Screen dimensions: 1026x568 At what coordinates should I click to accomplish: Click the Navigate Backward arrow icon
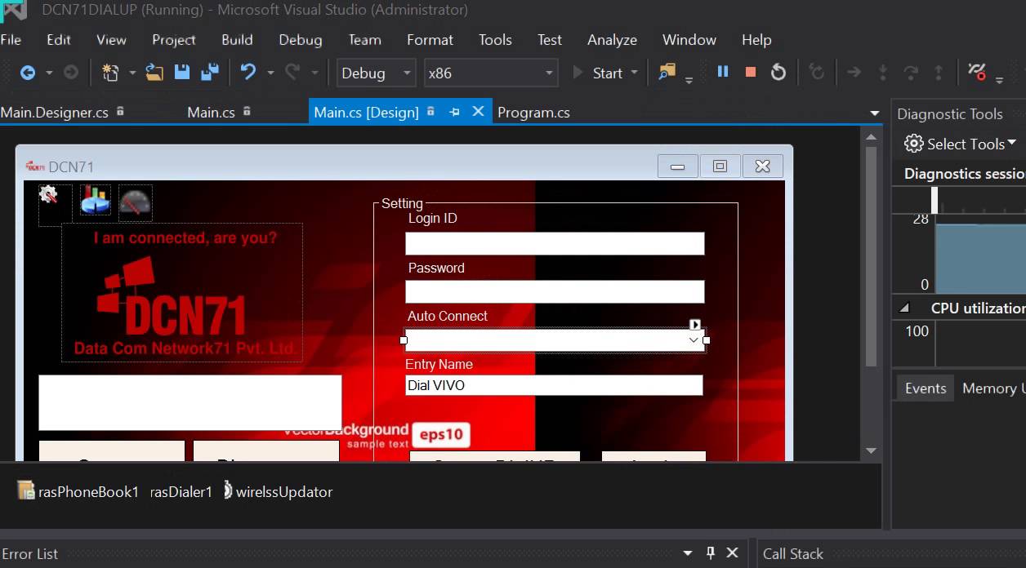coord(28,73)
